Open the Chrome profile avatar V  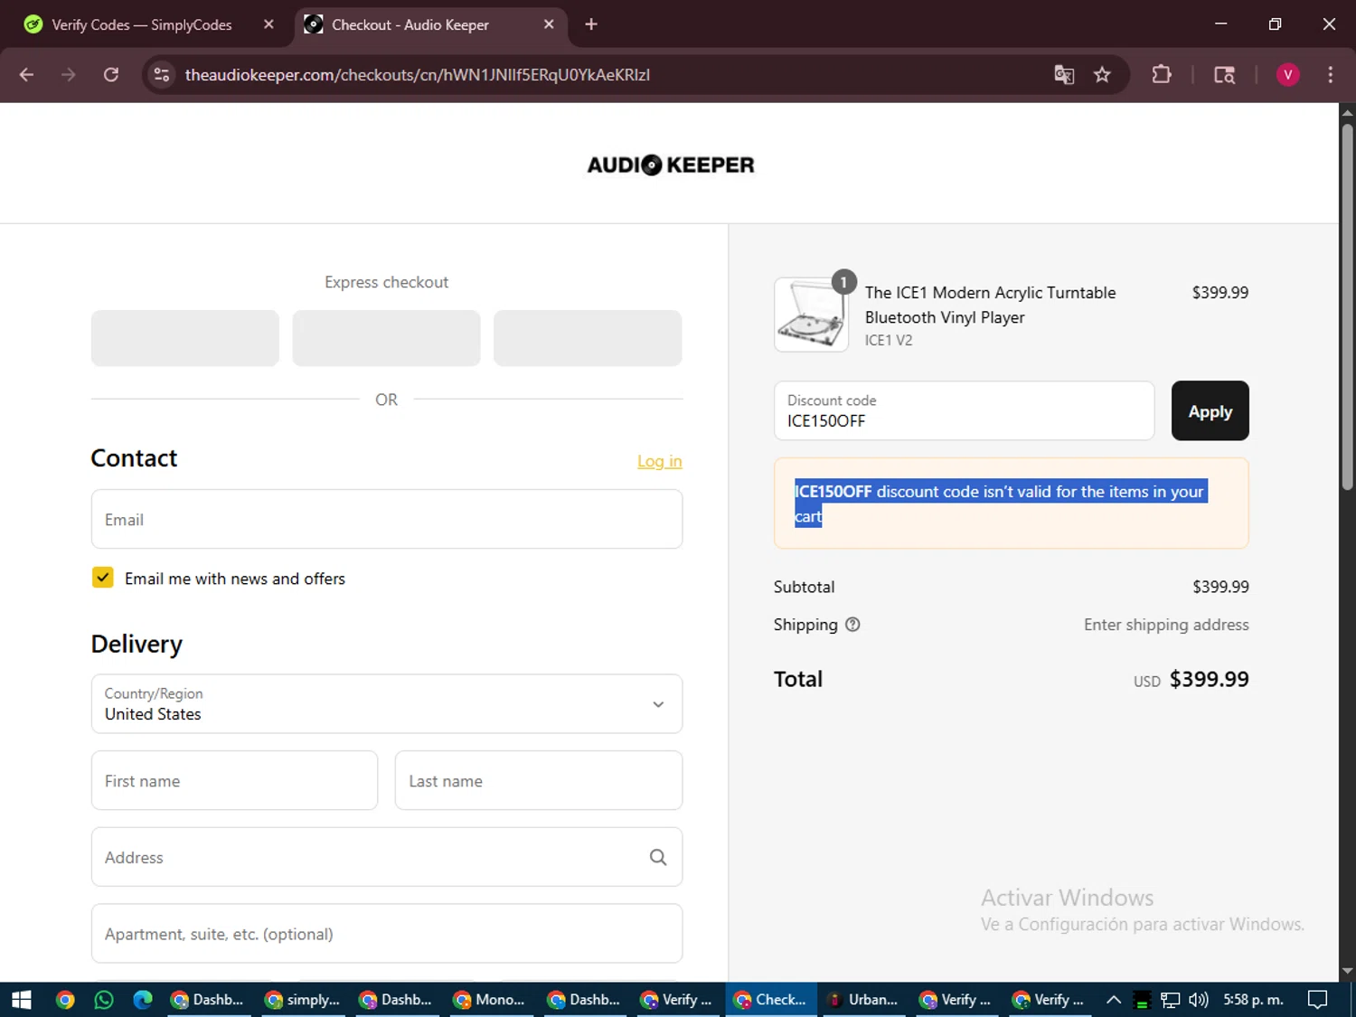1287,75
